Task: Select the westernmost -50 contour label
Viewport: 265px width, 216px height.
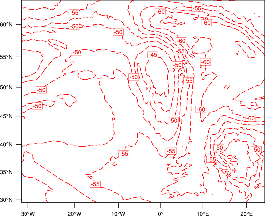Action: 37,106
